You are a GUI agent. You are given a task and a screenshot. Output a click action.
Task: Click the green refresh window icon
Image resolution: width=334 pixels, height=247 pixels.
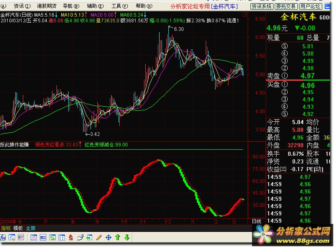(x=52, y=238)
